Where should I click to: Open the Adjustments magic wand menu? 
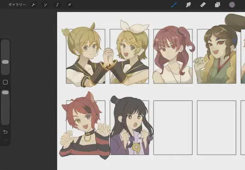coord(45,5)
